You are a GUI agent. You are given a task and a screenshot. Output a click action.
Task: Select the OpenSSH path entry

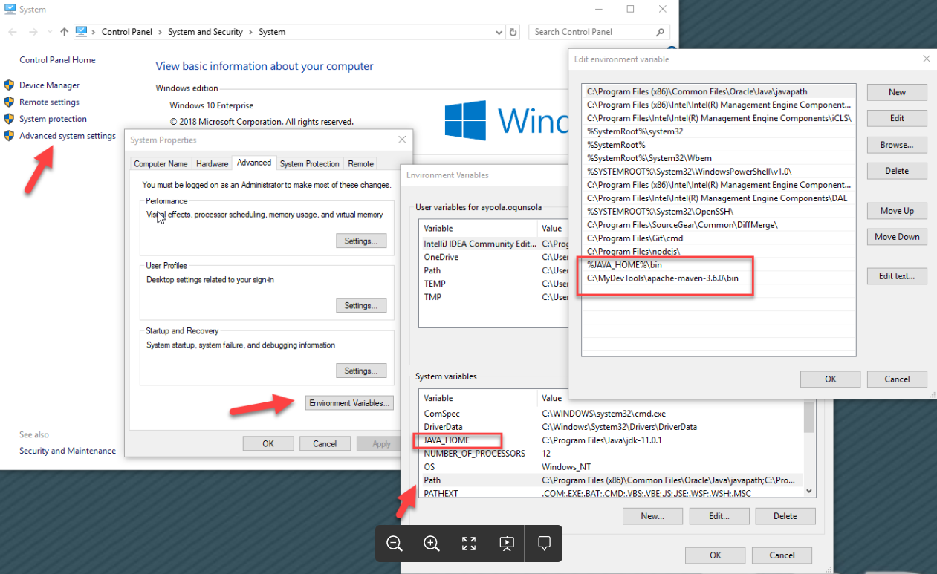point(719,211)
